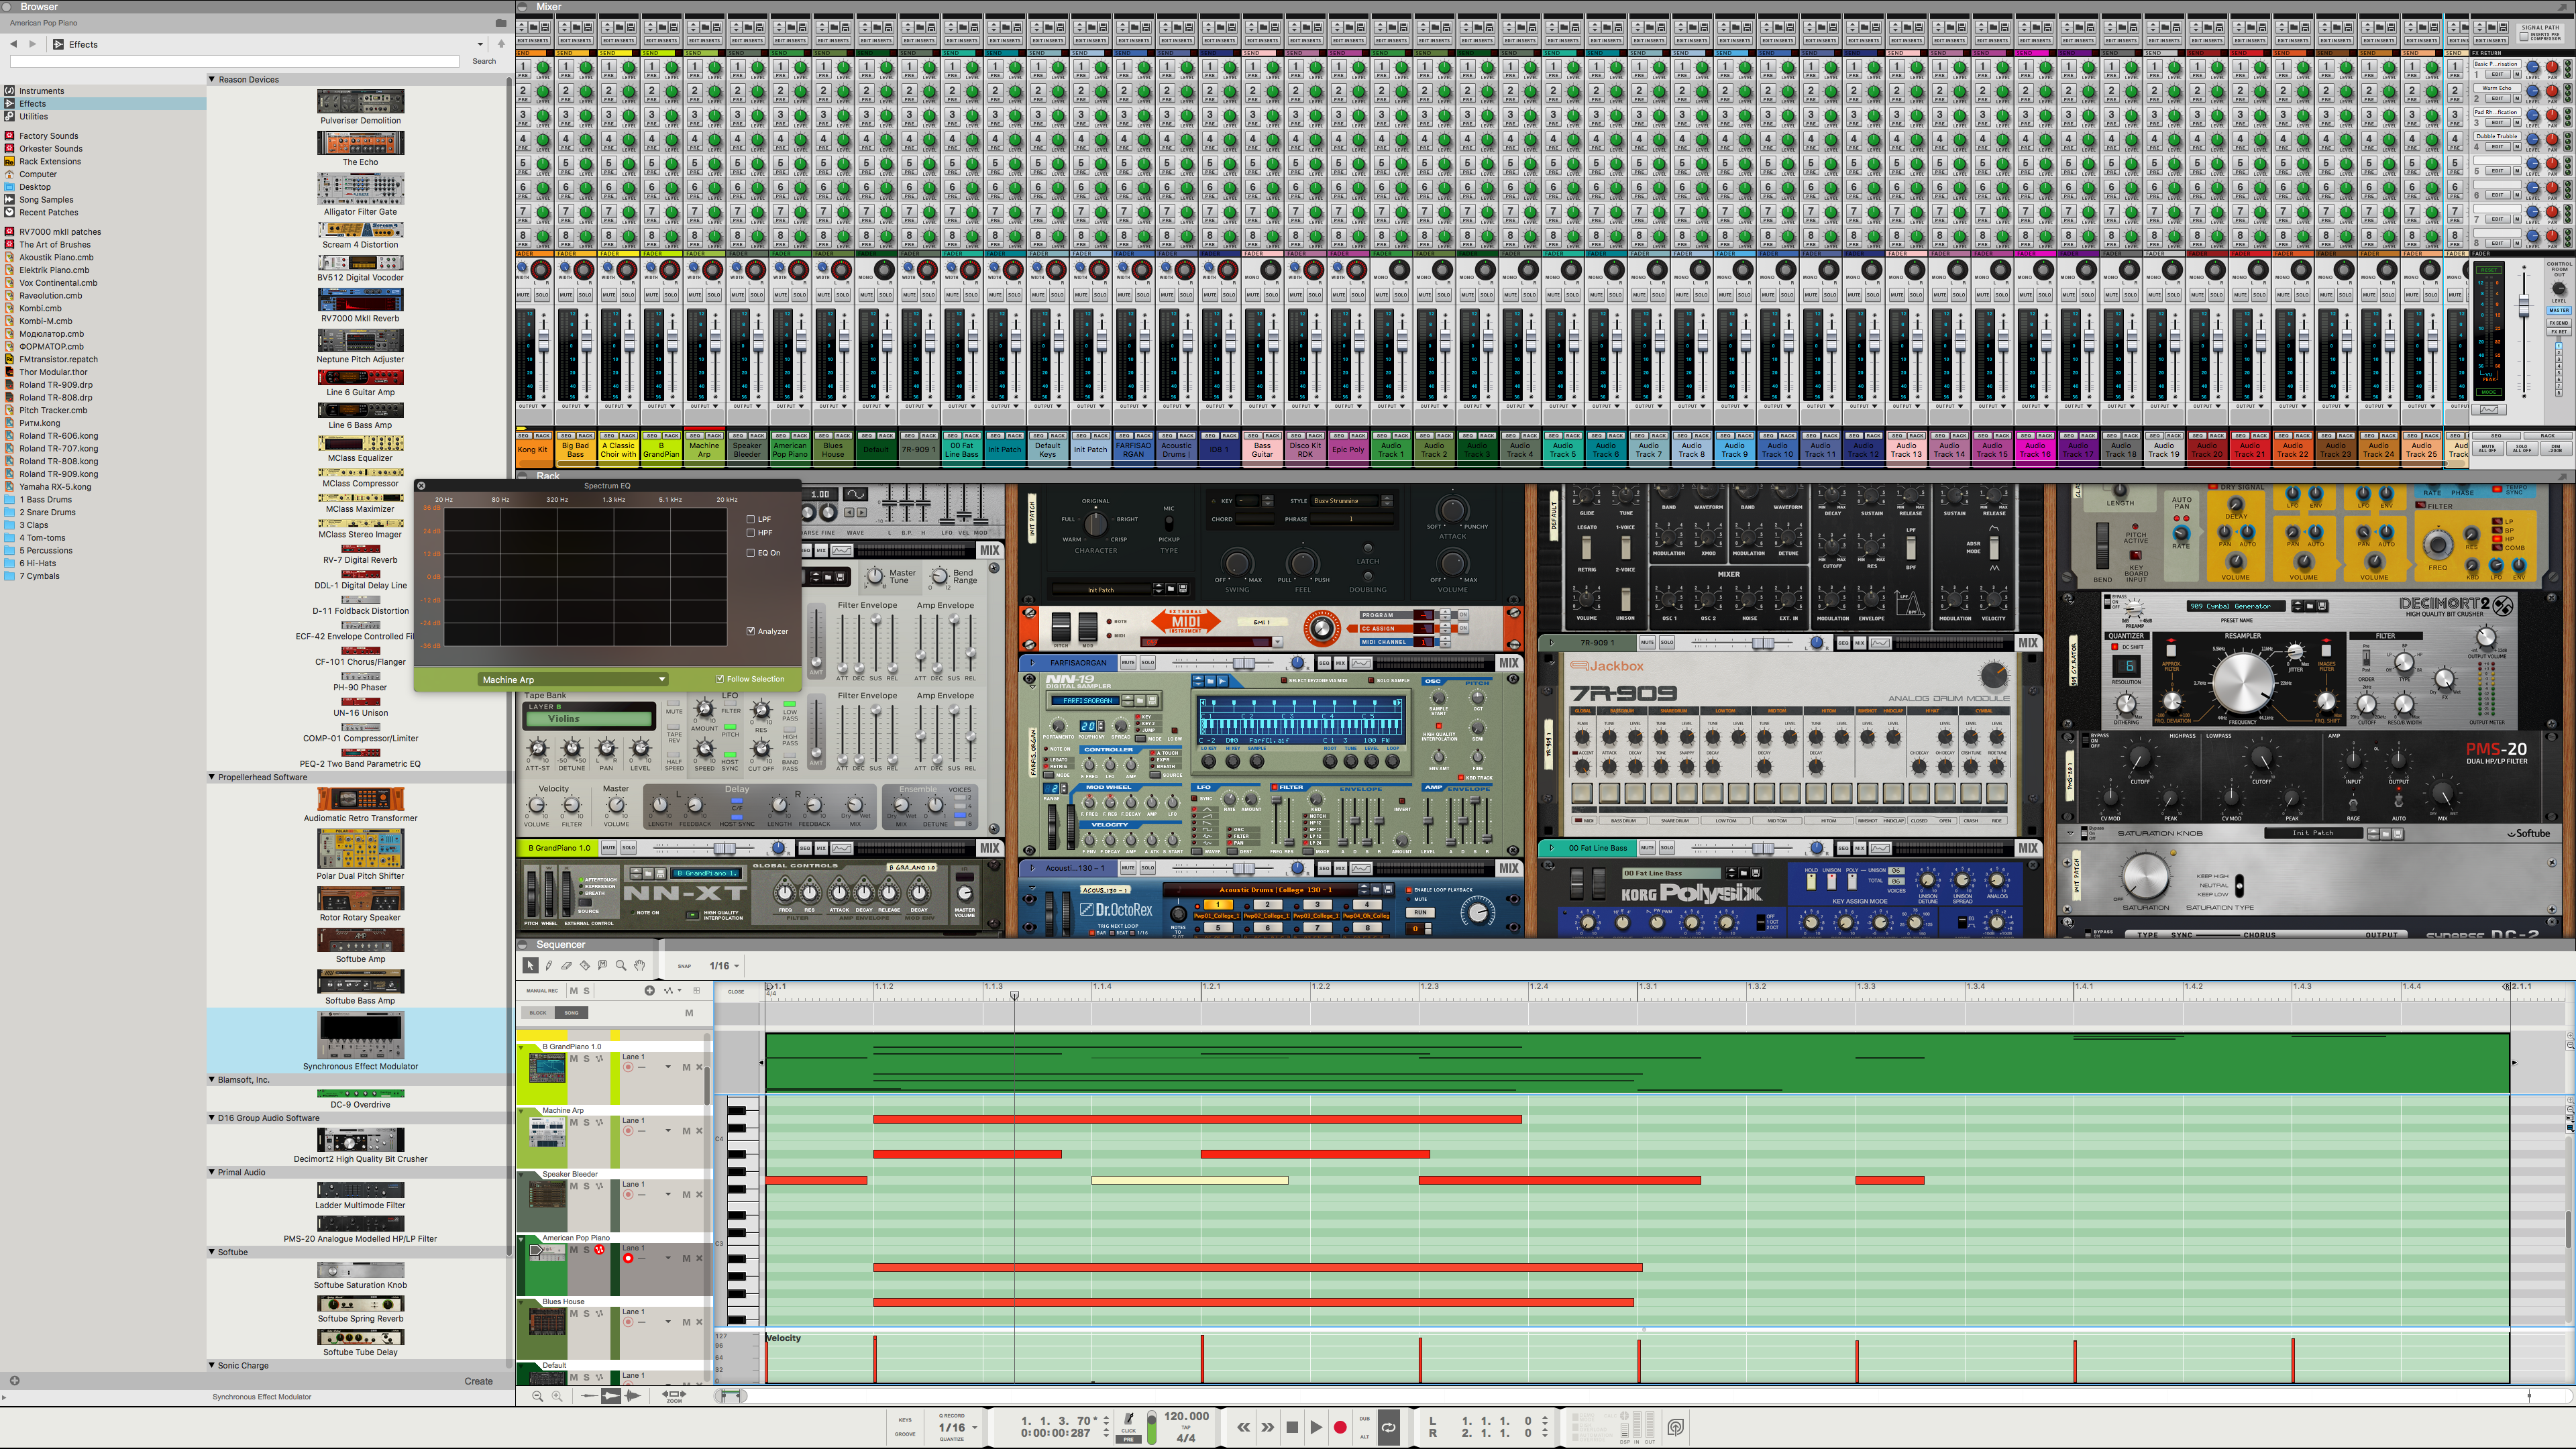Open the Snap value 1/16 dropdown
The height and width of the screenshot is (1449, 2576).
click(x=725, y=966)
